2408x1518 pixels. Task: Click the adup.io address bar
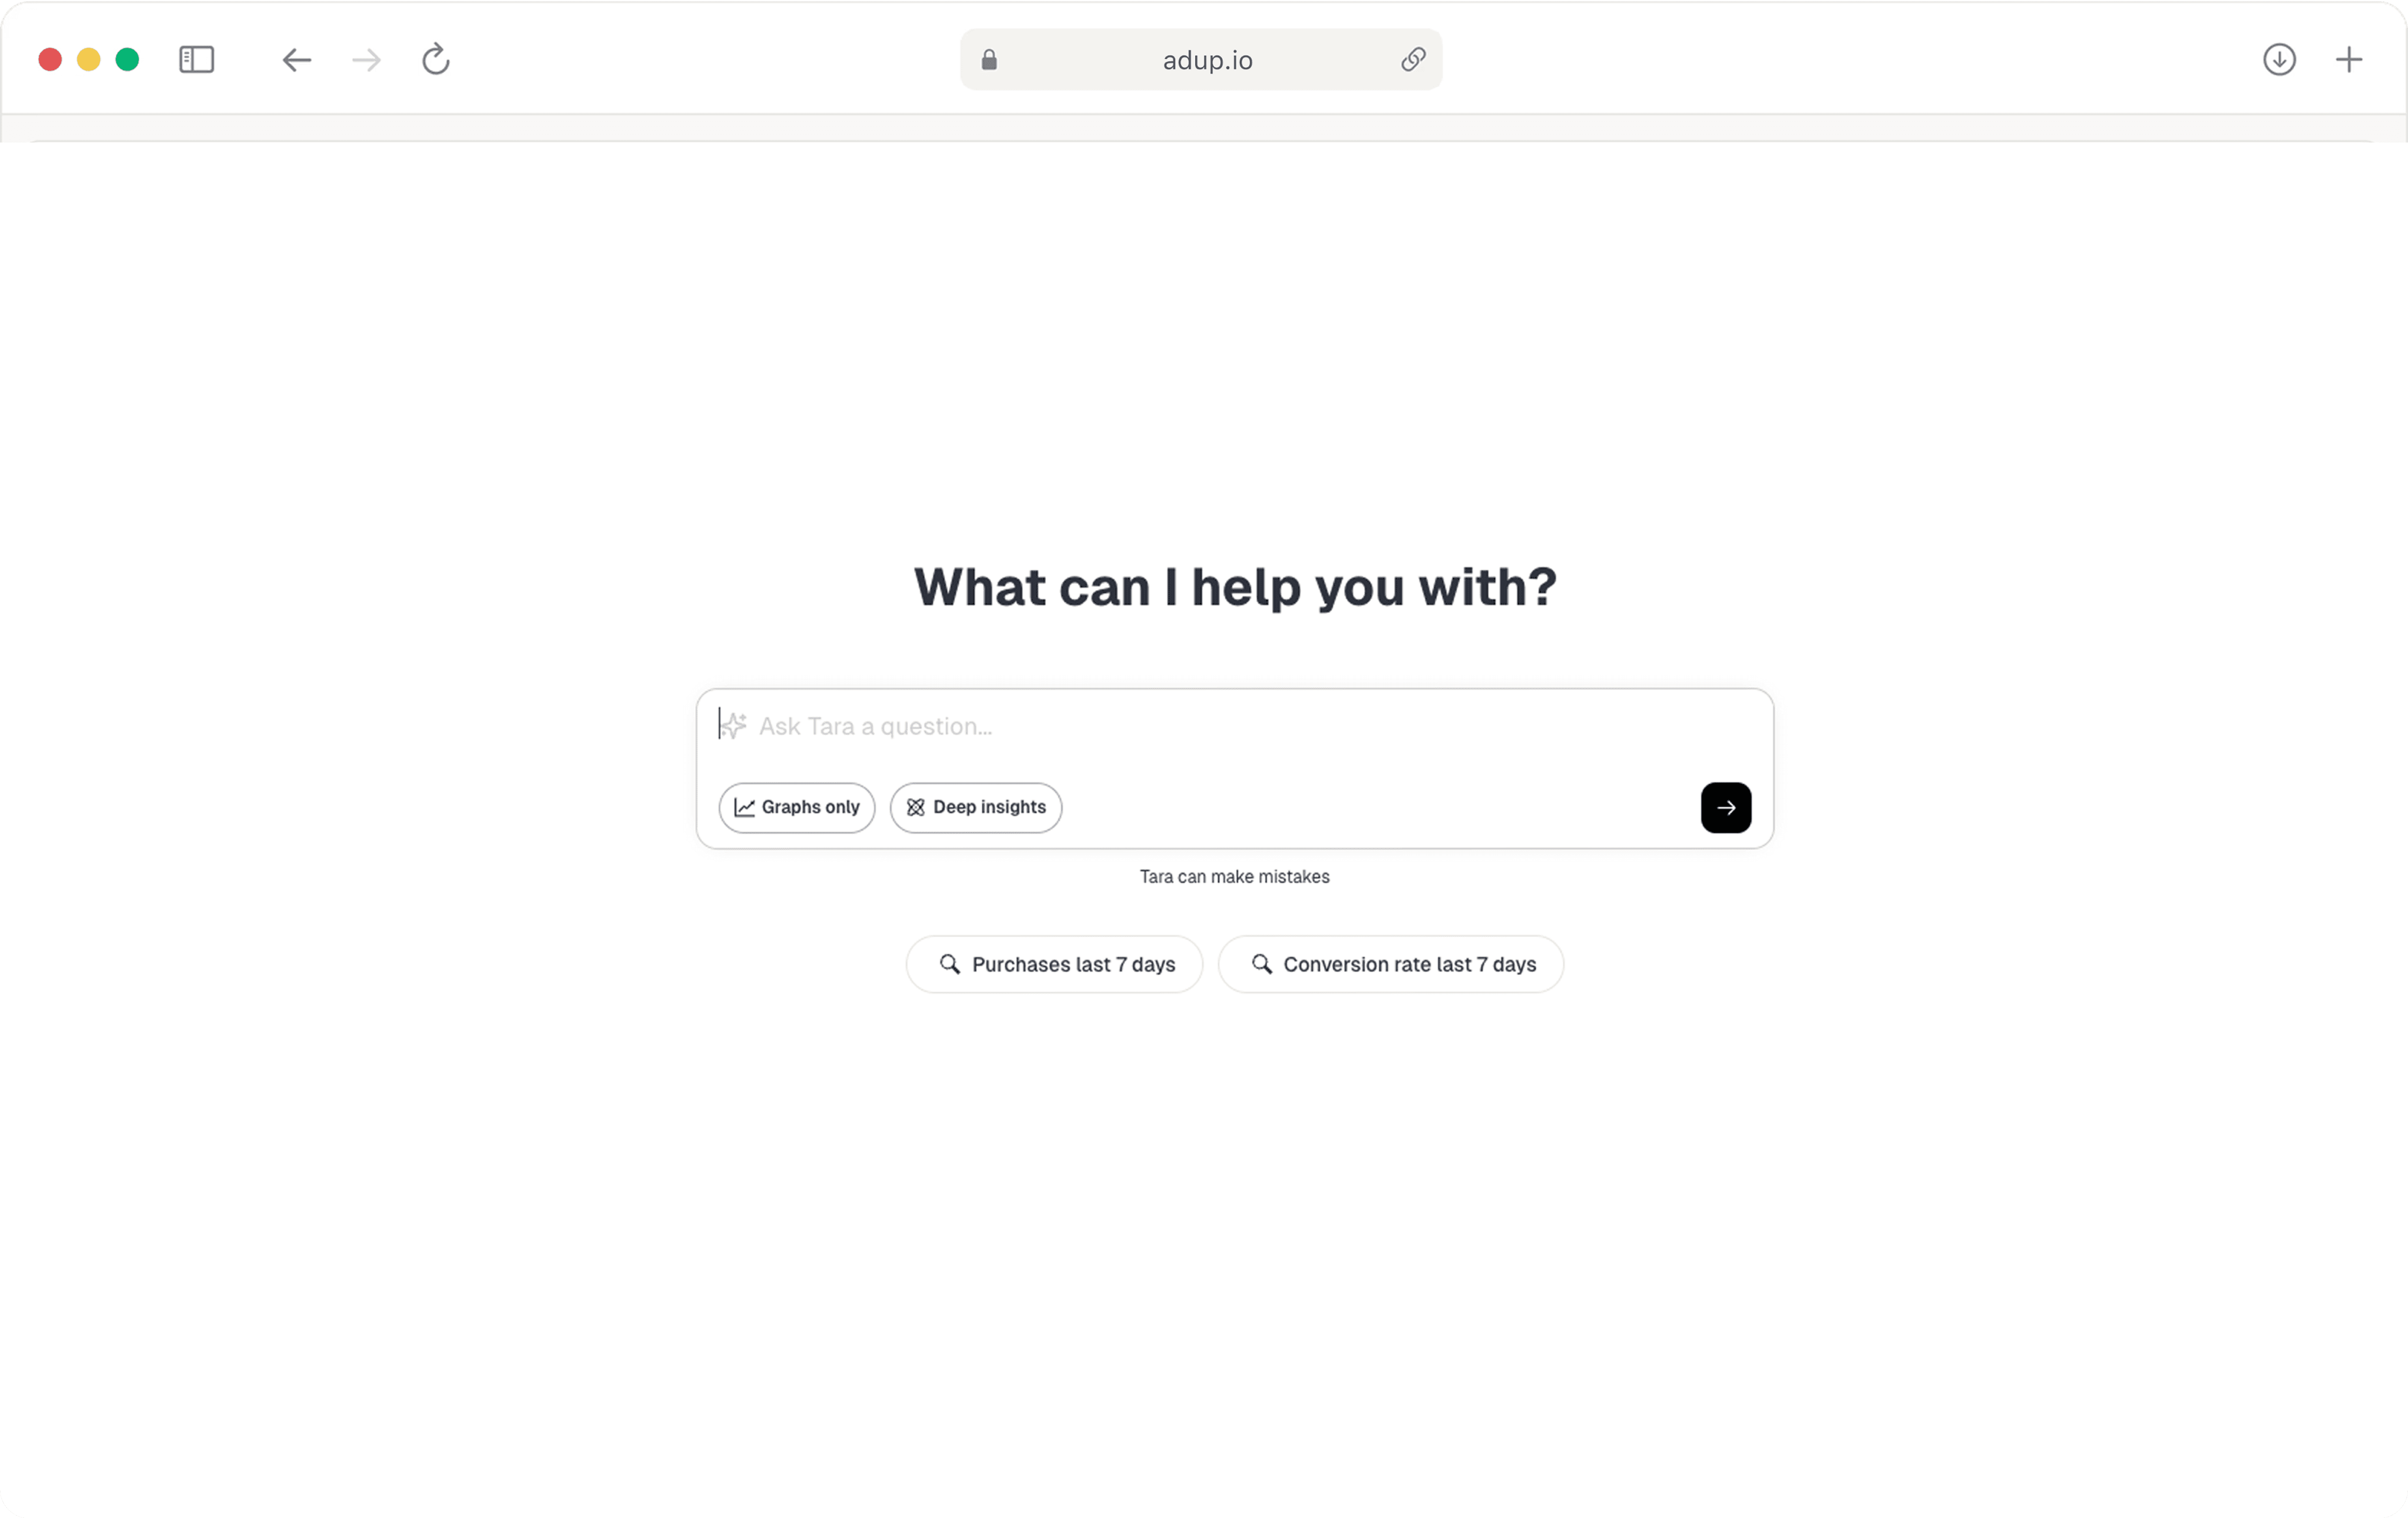pyautogui.click(x=1201, y=60)
